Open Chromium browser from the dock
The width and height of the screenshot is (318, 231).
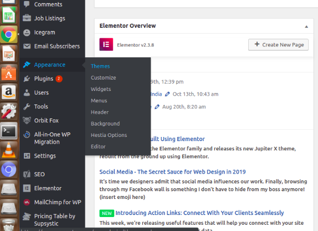[8, 169]
